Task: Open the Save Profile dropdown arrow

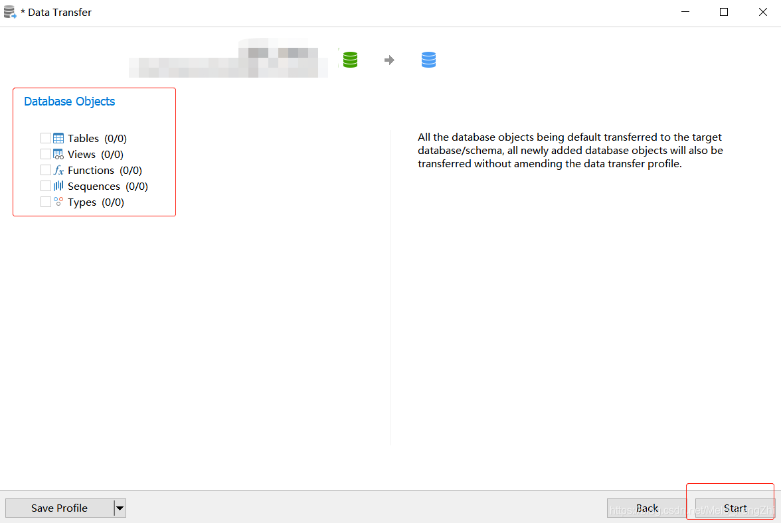Action: point(120,508)
